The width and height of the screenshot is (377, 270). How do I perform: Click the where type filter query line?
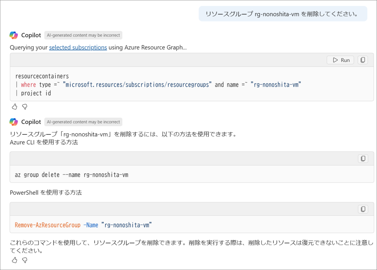point(158,85)
